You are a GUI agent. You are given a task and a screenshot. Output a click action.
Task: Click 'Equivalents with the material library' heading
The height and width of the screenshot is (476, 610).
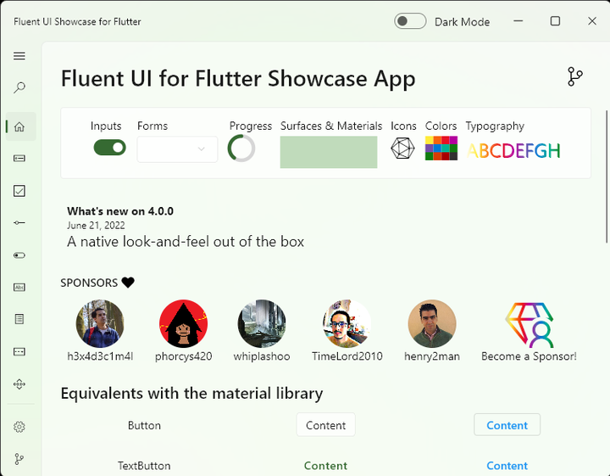click(191, 394)
